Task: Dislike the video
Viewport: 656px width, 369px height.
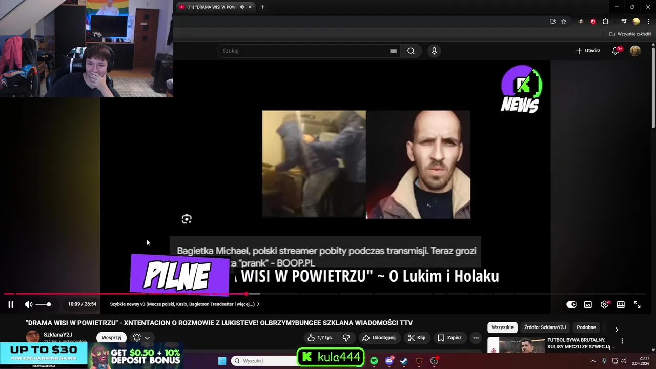Action: [346, 338]
